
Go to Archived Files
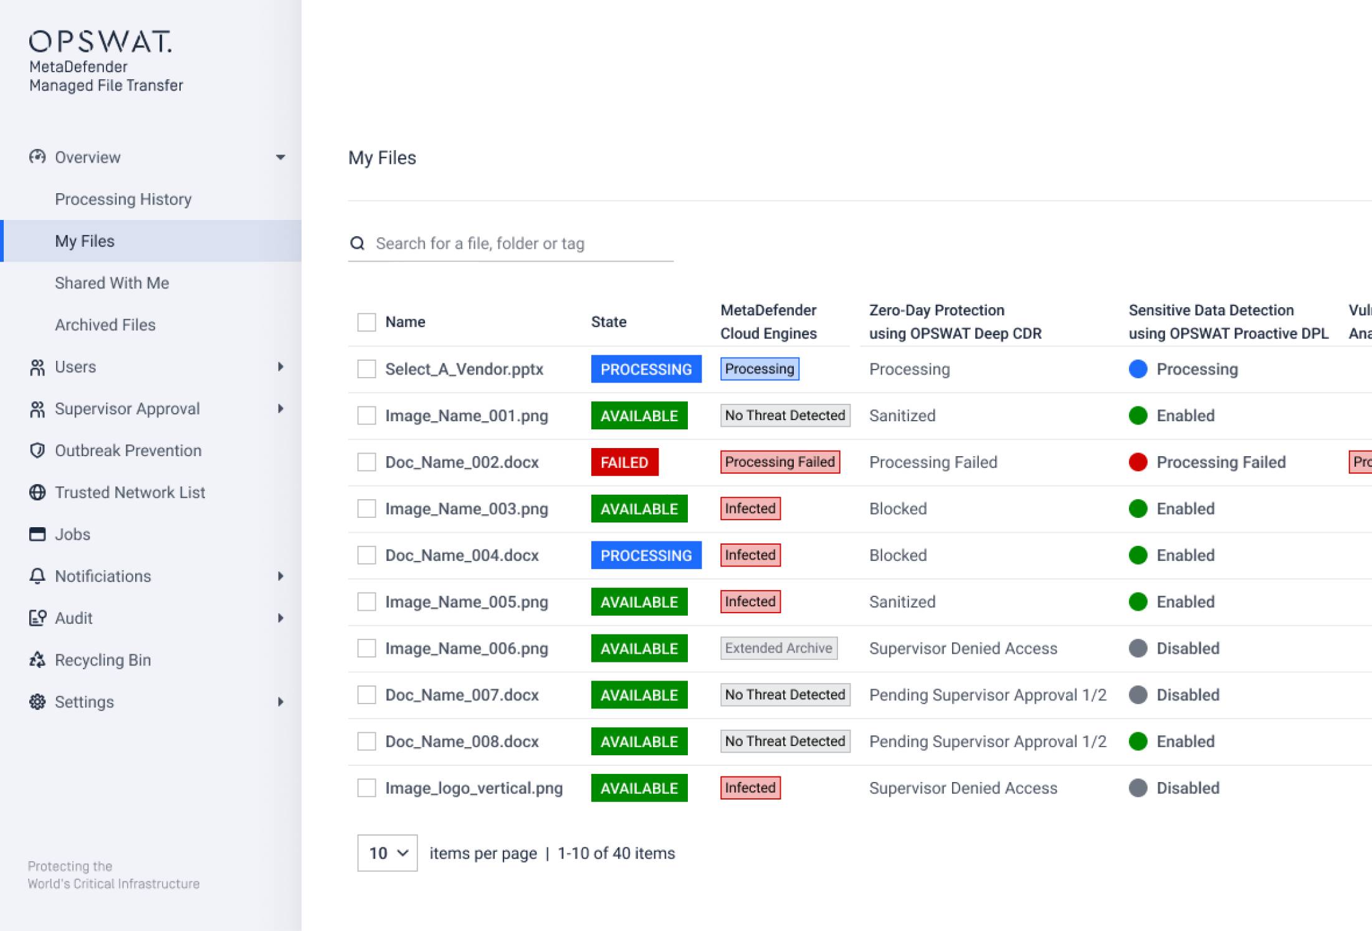coord(151,325)
